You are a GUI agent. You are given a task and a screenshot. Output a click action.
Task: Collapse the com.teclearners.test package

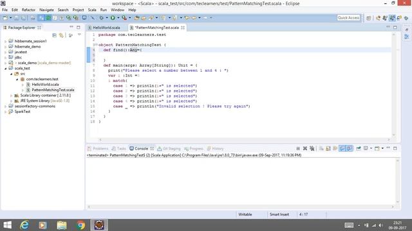[17, 79]
